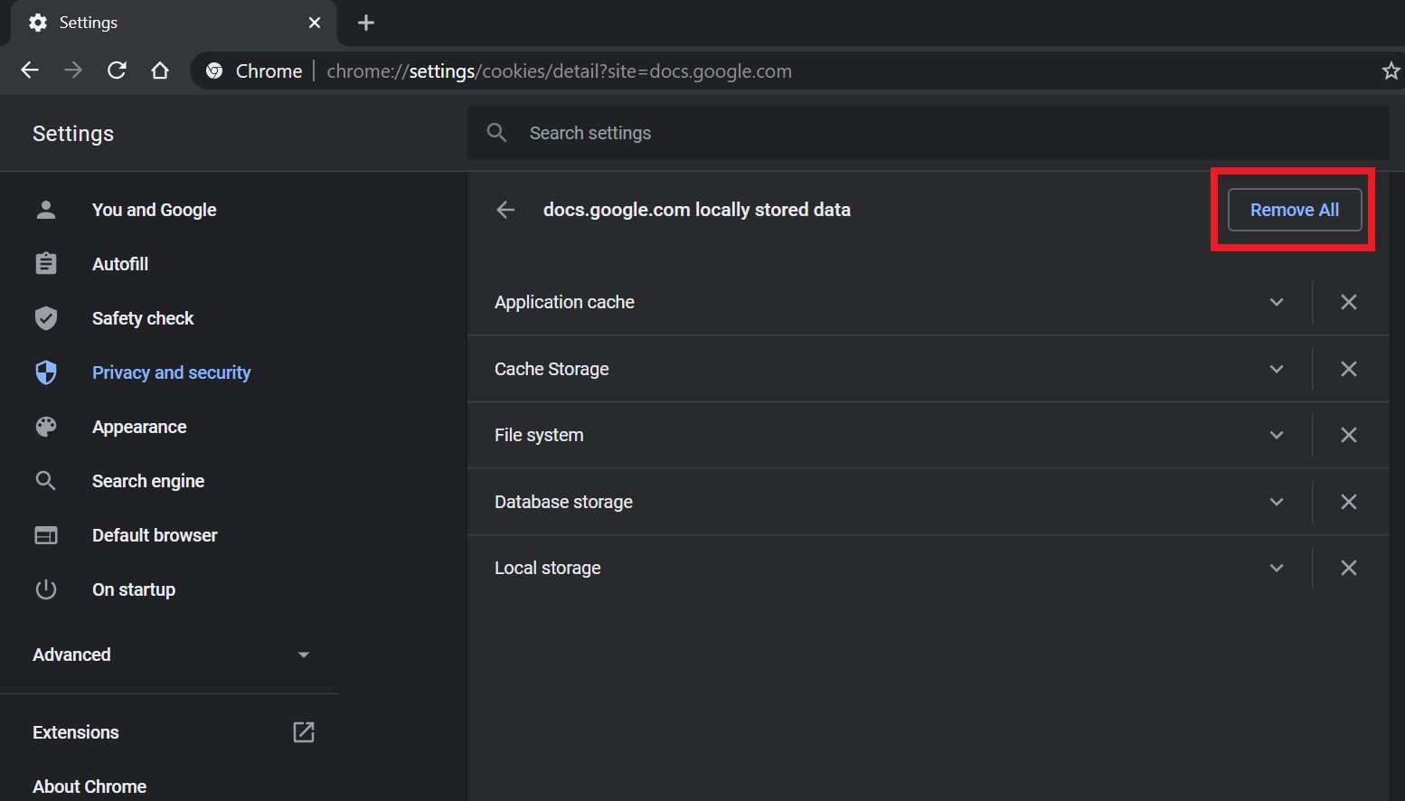Image resolution: width=1405 pixels, height=801 pixels.
Task: Click the Remove All button
Action: 1294,209
